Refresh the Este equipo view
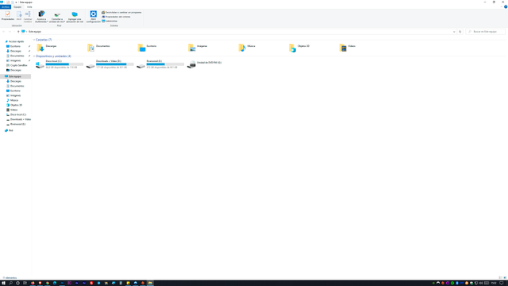Viewport: 508px width, 286px height. 460,32
